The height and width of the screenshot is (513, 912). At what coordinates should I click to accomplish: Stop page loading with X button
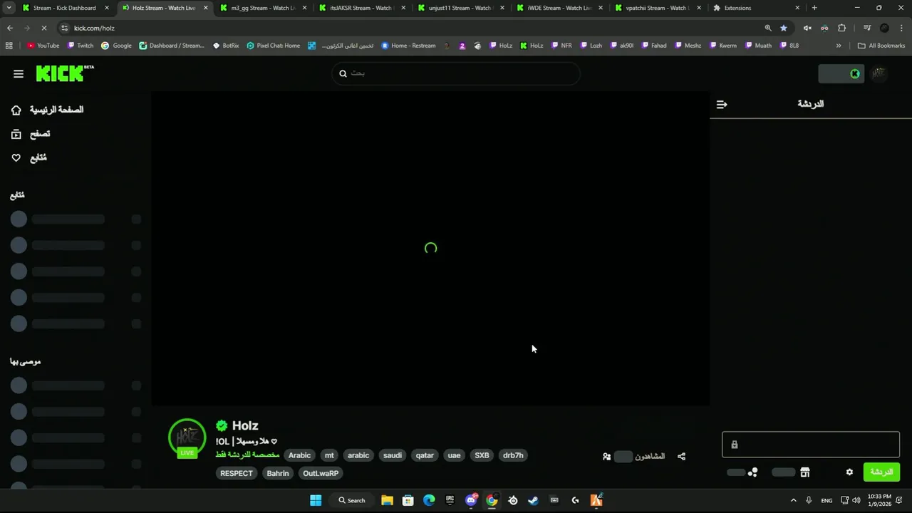click(x=43, y=28)
